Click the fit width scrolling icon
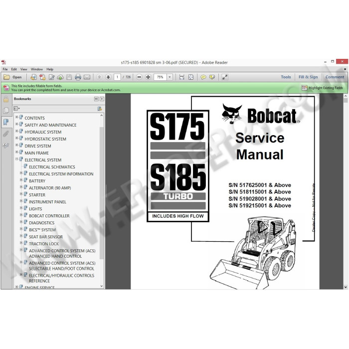Image resolution: width=349 pixels, height=349 pixels. 181,77
